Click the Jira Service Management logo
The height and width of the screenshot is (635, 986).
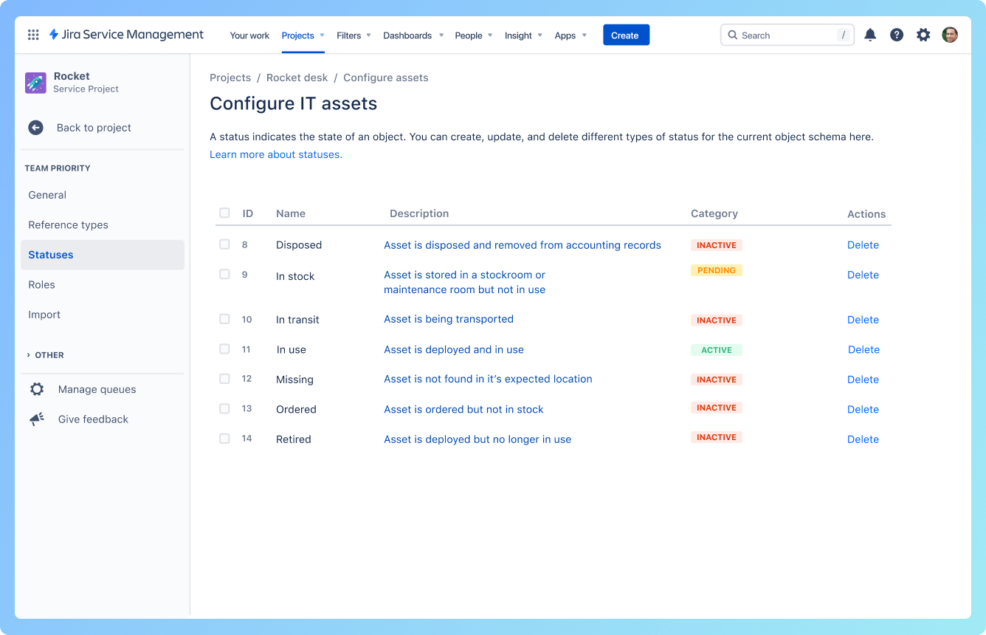coord(126,34)
